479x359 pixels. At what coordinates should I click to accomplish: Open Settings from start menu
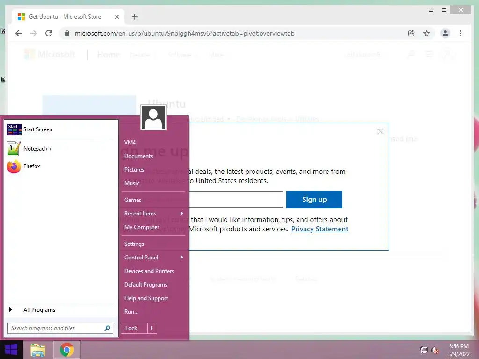coord(134,244)
